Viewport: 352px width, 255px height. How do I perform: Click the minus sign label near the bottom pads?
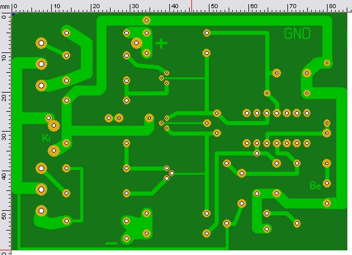[x=111, y=243]
